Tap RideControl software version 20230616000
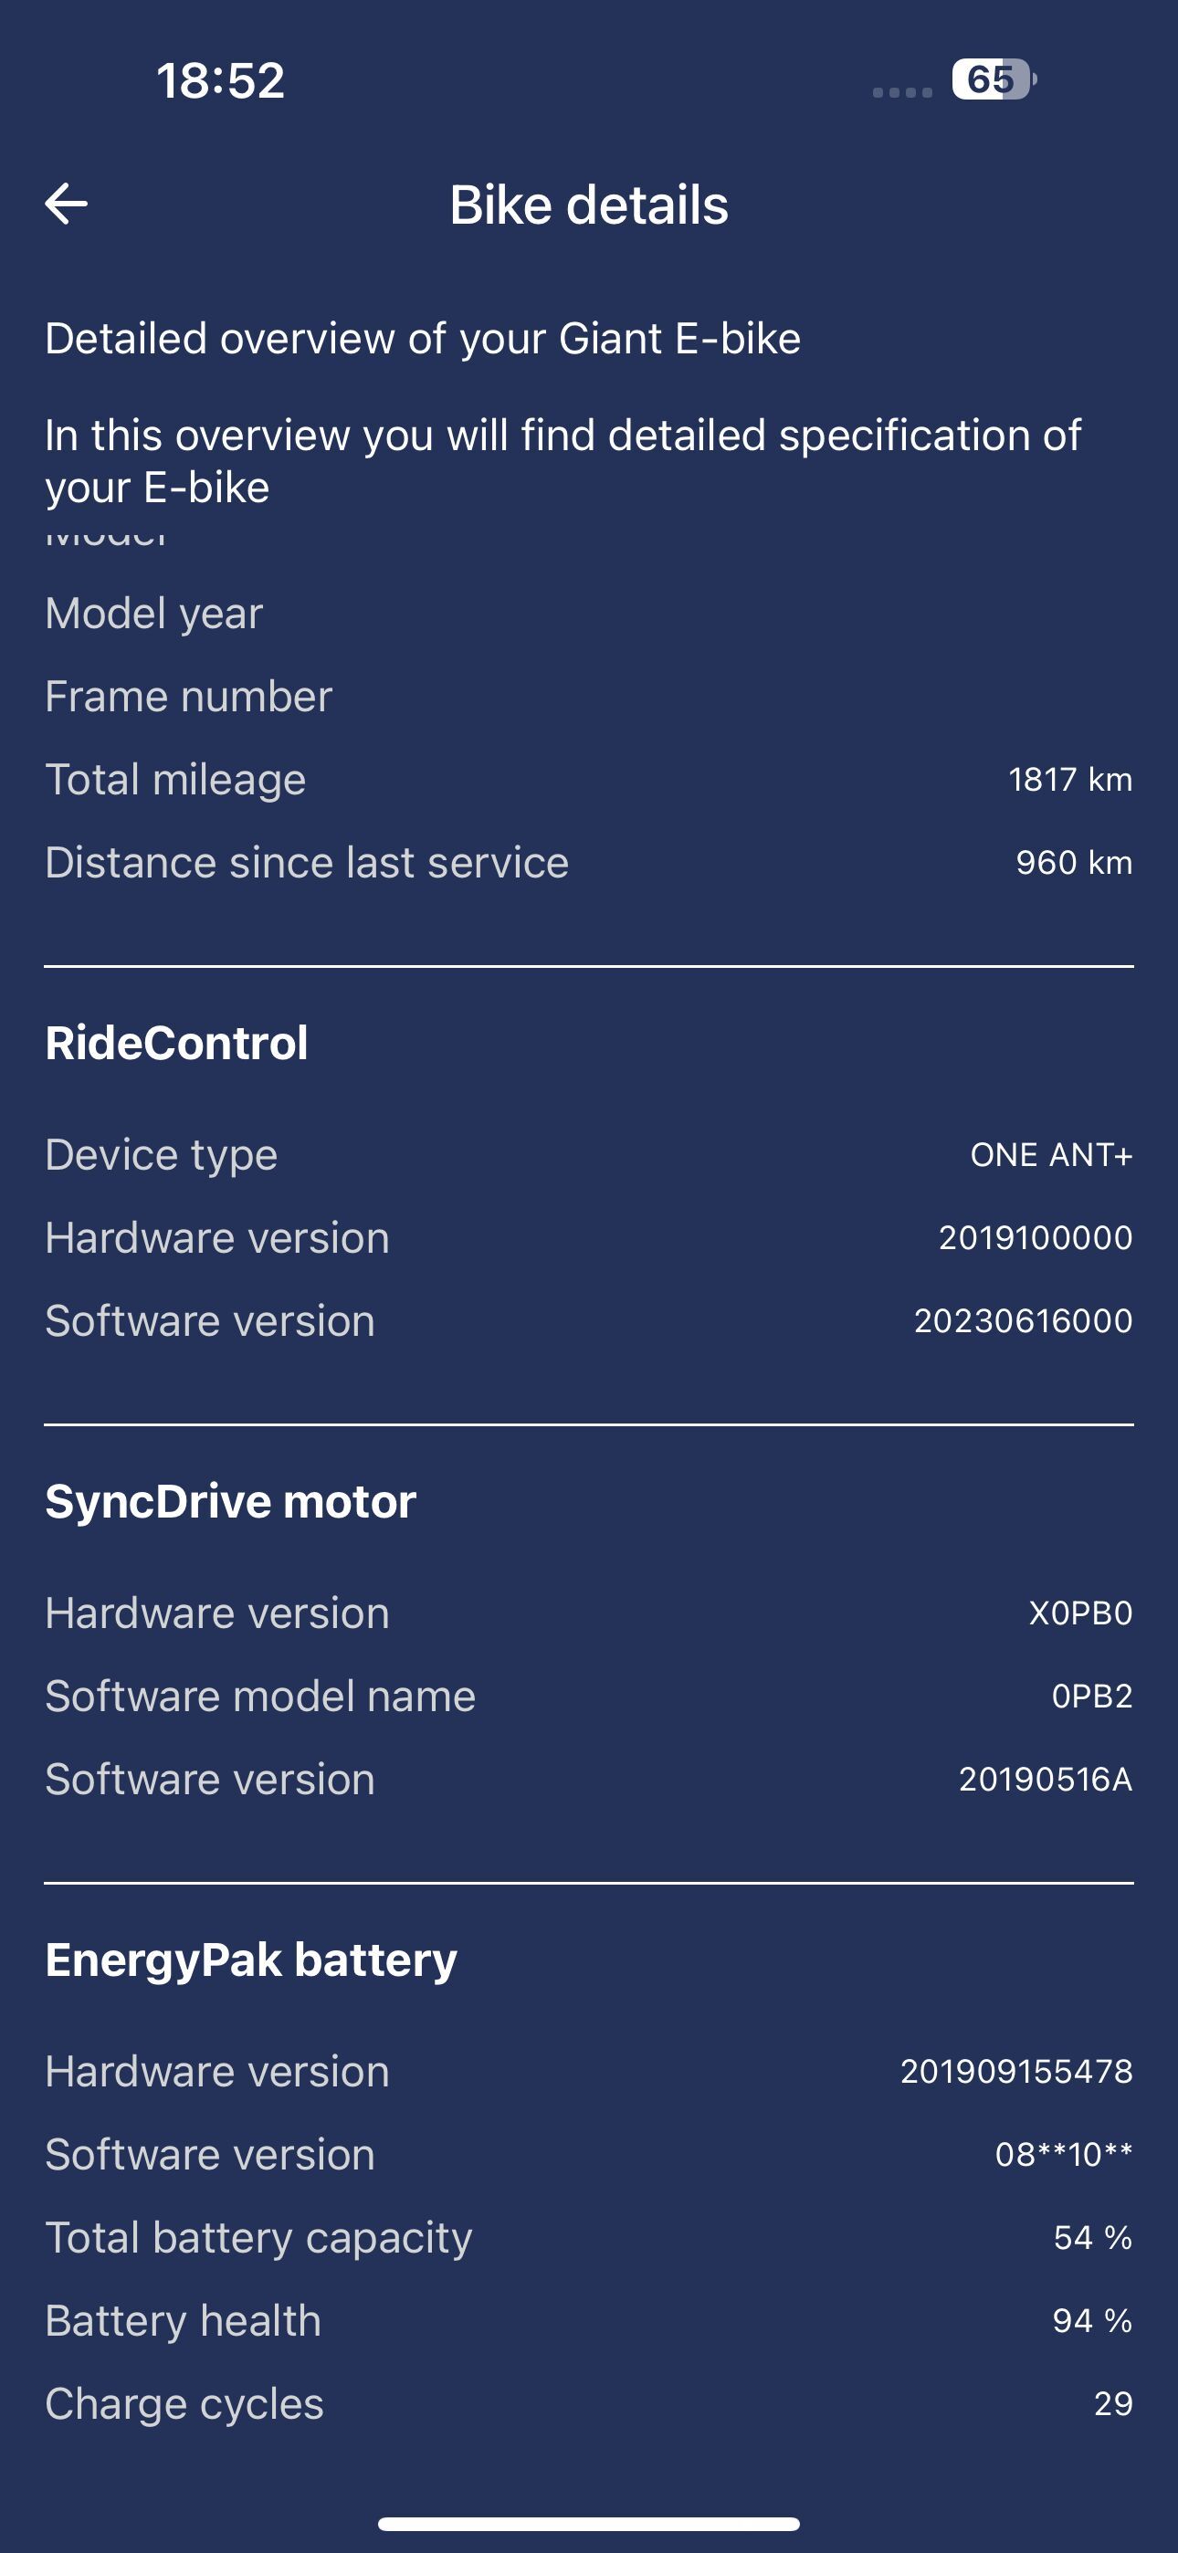 (1024, 1322)
